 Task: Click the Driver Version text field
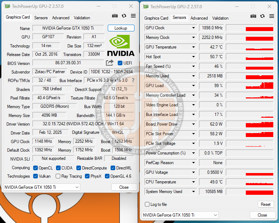(83, 124)
